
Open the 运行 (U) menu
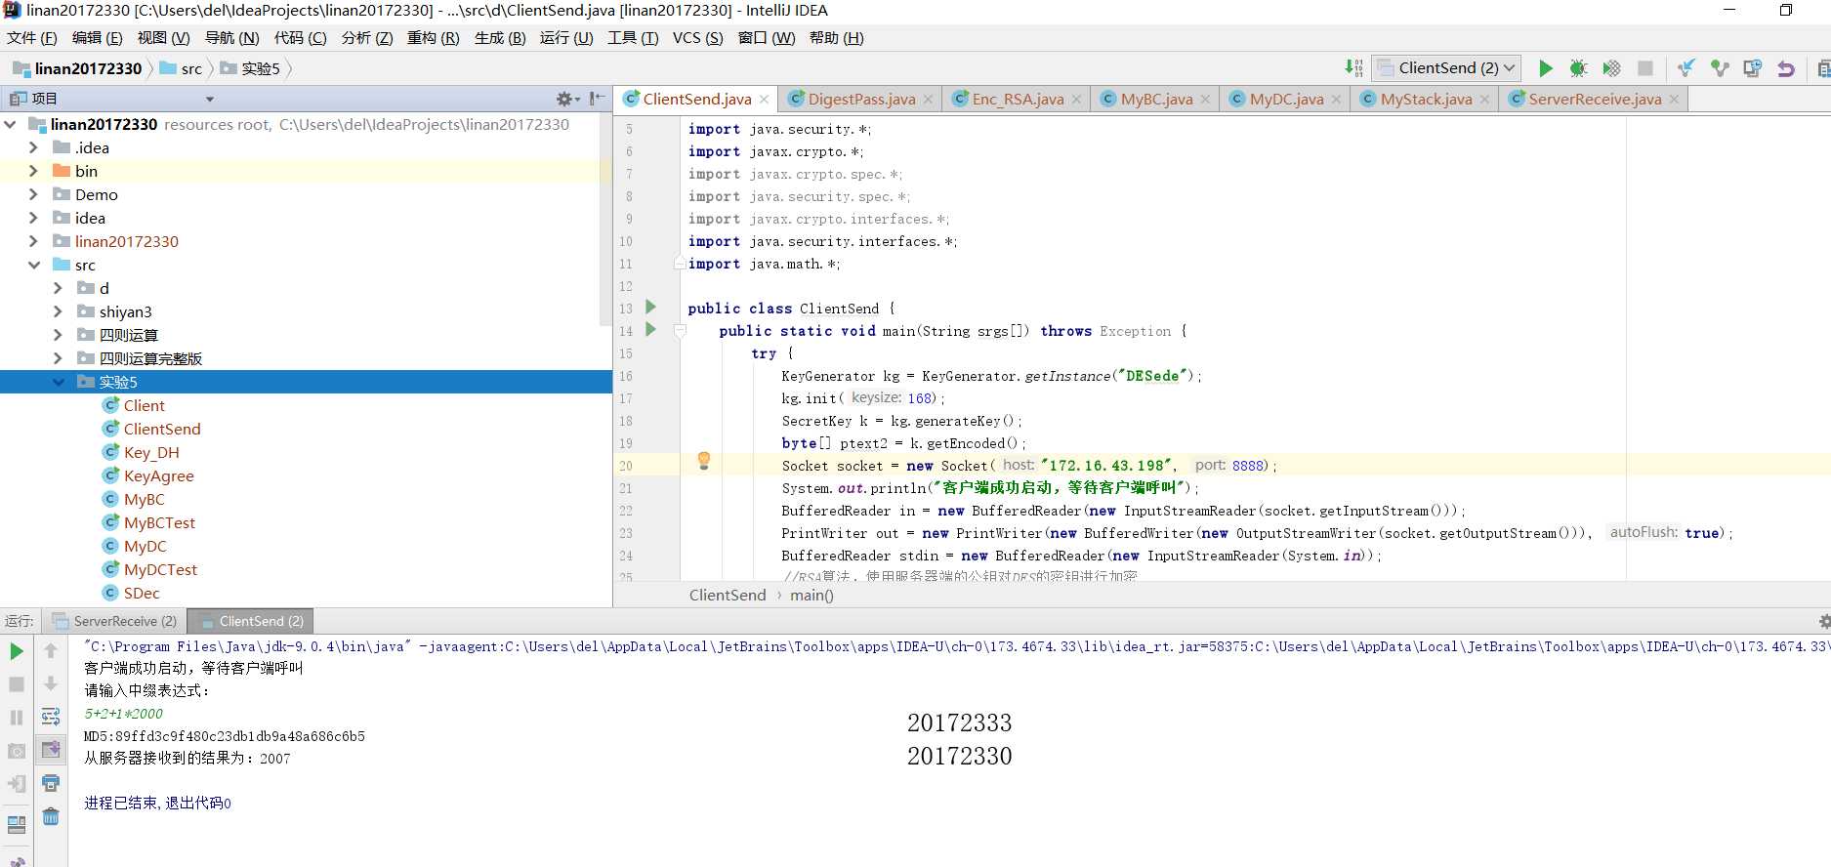(x=566, y=38)
